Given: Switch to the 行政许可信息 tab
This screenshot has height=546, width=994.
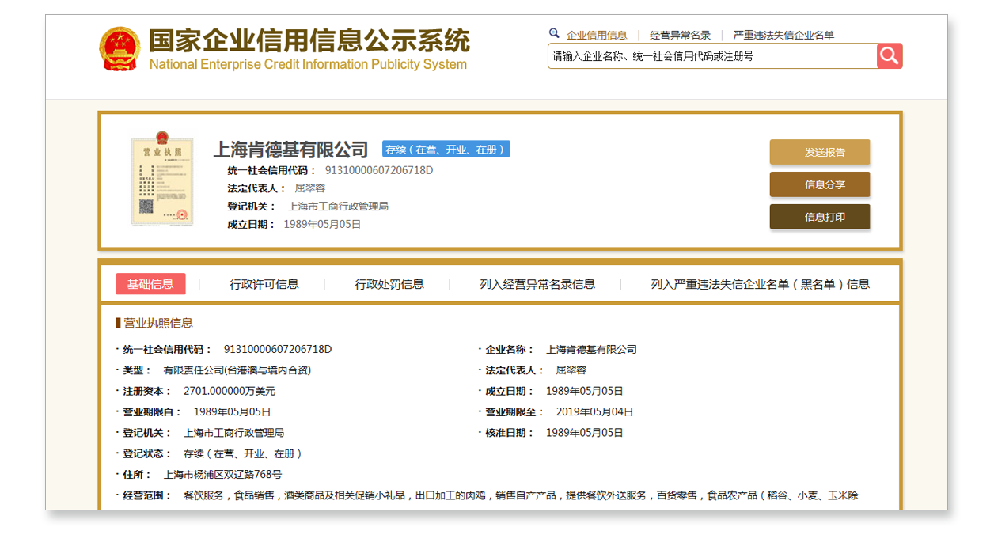Looking at the screenshot, I should [264, 284].
